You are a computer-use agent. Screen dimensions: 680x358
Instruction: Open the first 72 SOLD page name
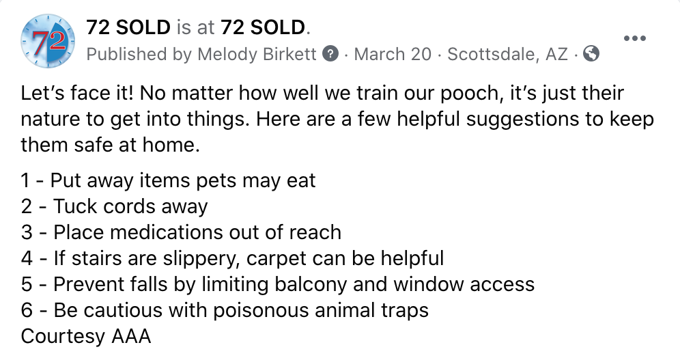[x=128, y=28]
